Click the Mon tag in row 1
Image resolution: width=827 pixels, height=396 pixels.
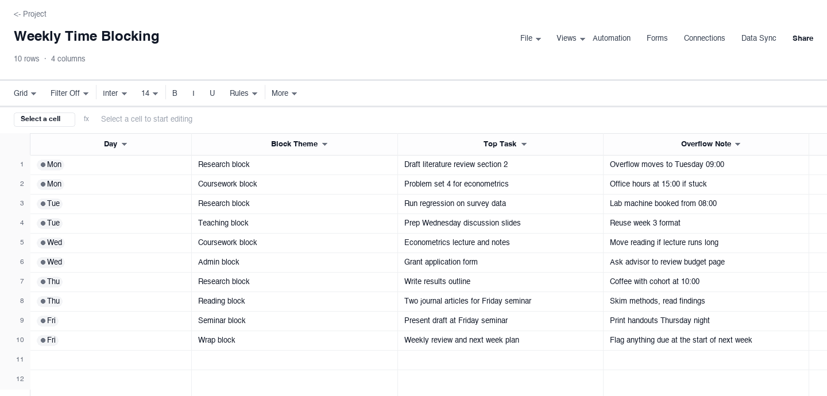pos(51,165)
